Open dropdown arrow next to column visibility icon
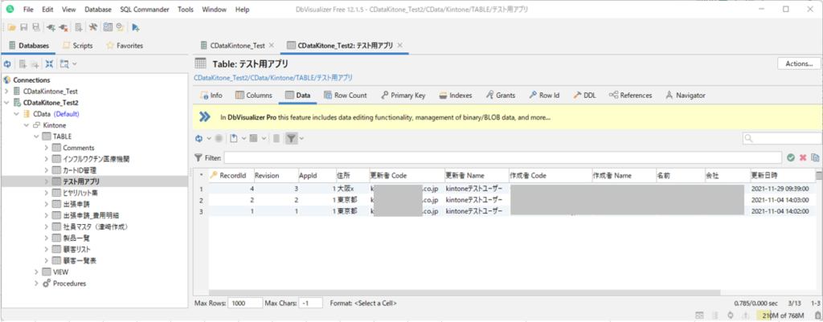The height and width of the screenshot is (322, 823). (x=263, y=138)
